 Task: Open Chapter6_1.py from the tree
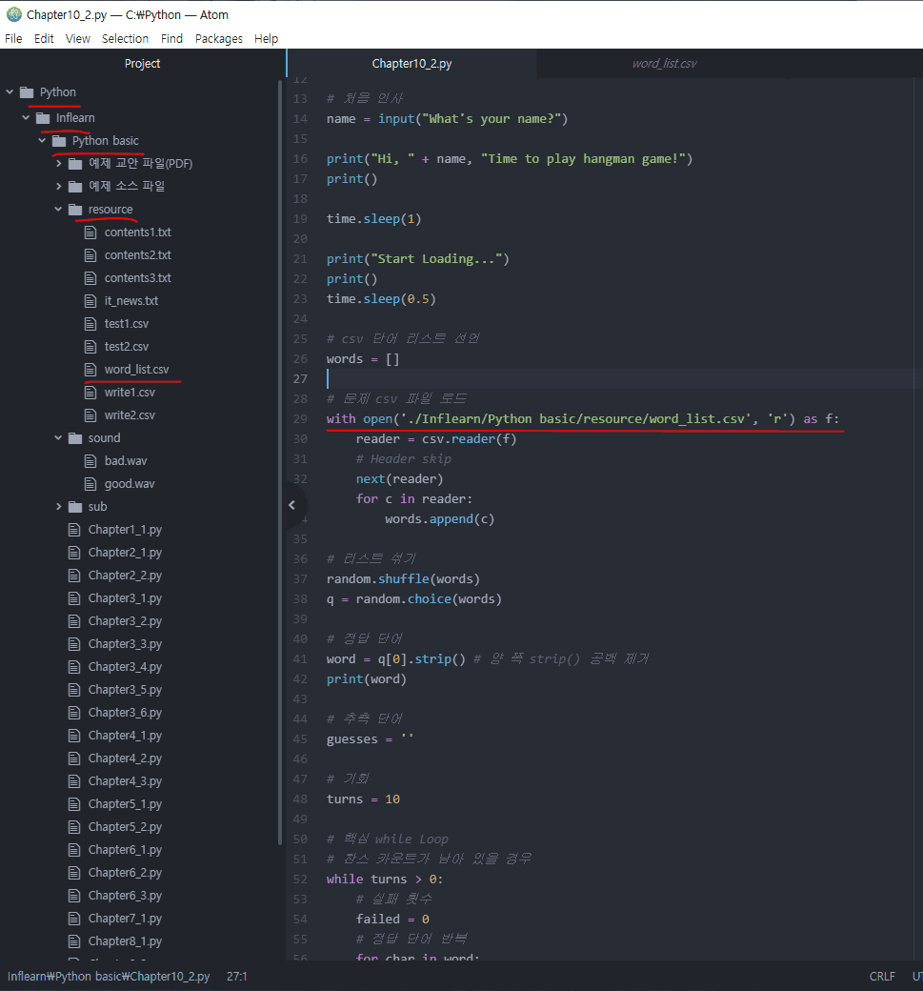coord(125,849)
